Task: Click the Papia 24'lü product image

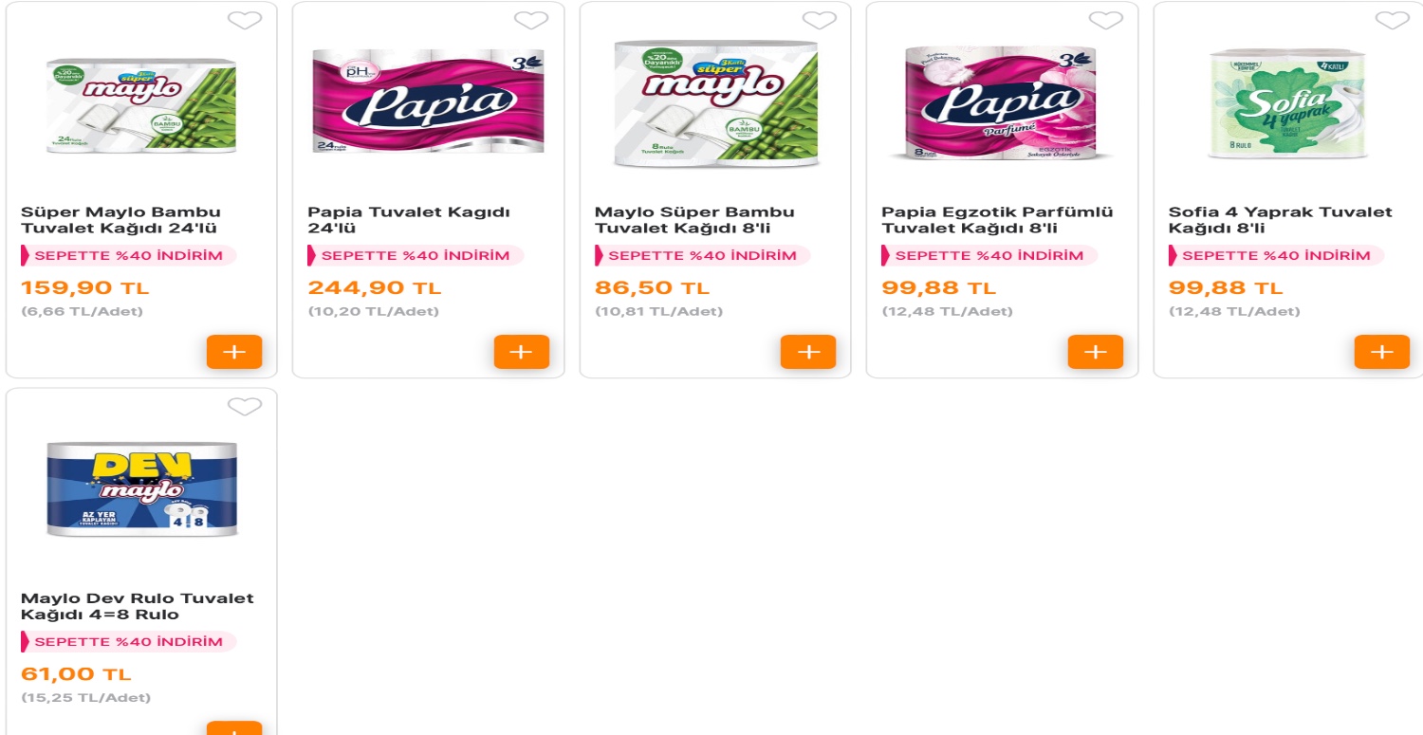Action: click(428, 101)
